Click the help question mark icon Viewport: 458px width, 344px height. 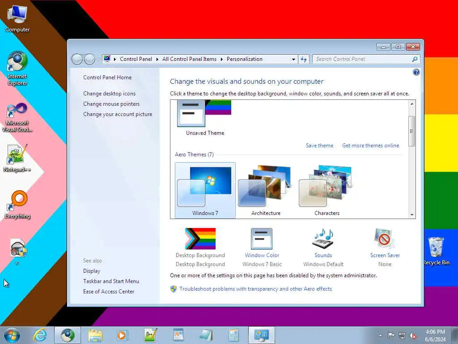click(416, 72)
